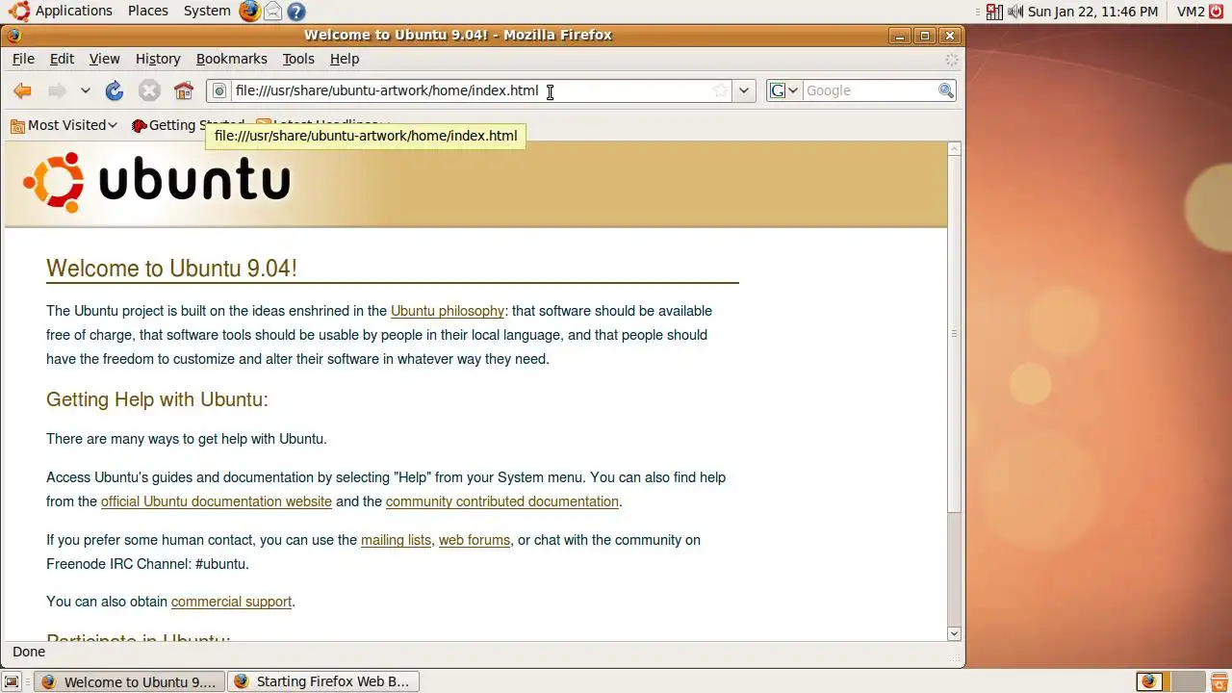Switch to Welcome to Ubuntu taskbar window

click(130, 681)
